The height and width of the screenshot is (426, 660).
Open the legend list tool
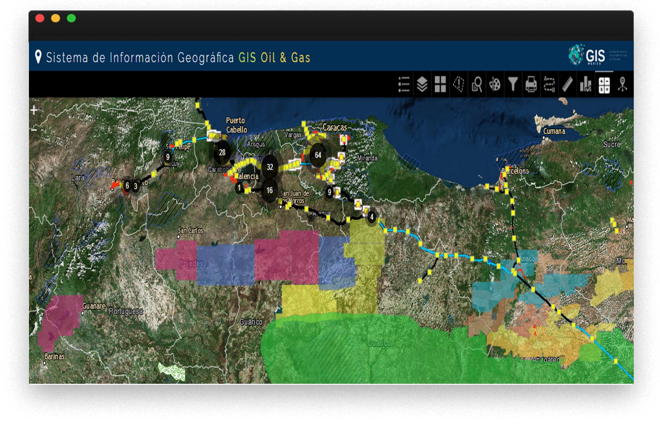(404, 84)
